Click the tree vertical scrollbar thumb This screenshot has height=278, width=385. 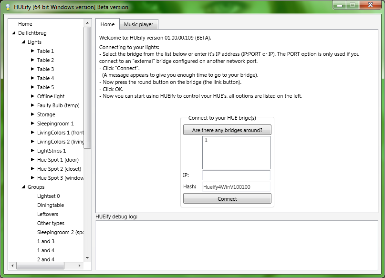coord(87,88)
